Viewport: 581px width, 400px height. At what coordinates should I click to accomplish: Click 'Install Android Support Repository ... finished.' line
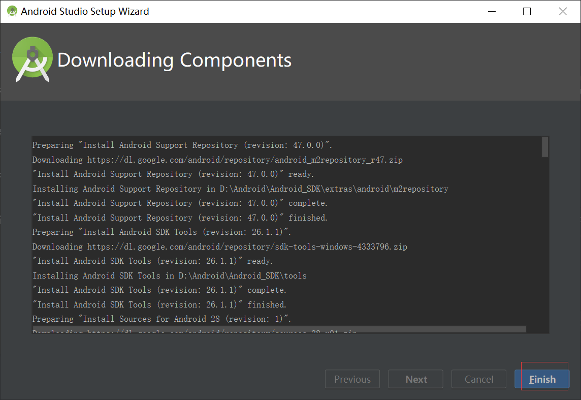(180, 218)
